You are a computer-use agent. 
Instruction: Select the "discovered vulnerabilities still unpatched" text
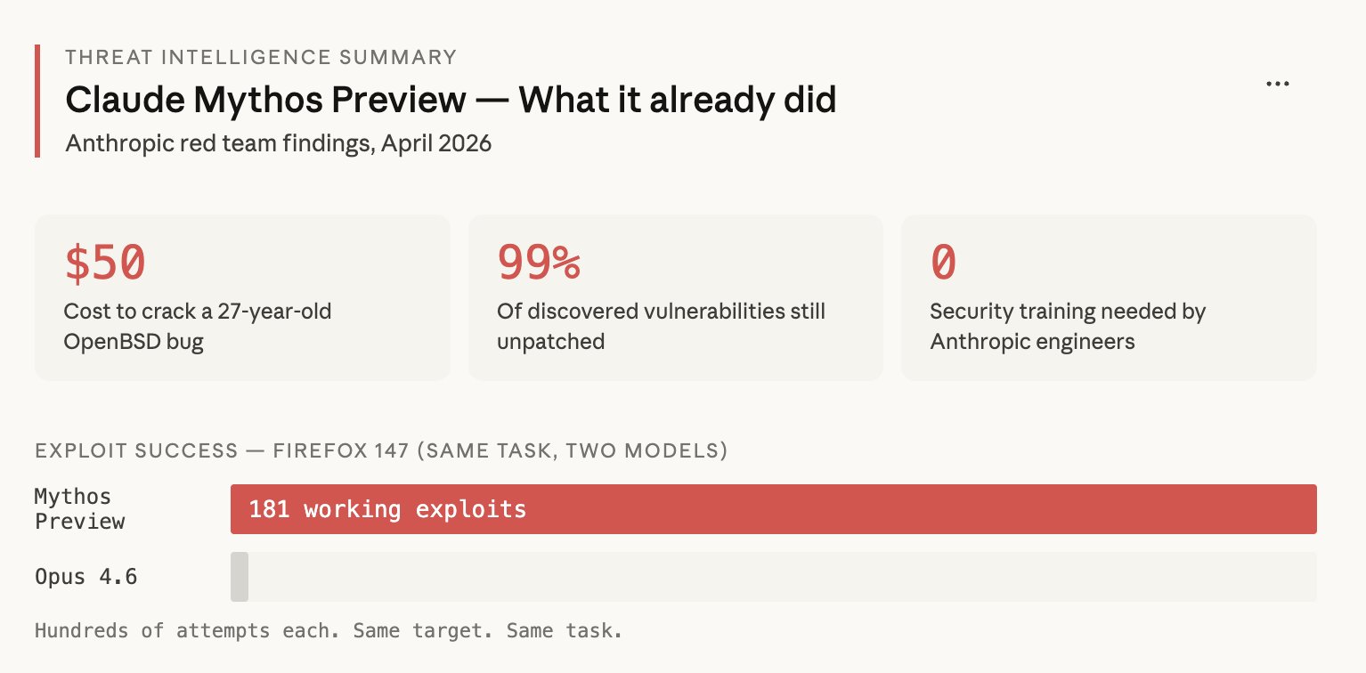click(661, 326)
